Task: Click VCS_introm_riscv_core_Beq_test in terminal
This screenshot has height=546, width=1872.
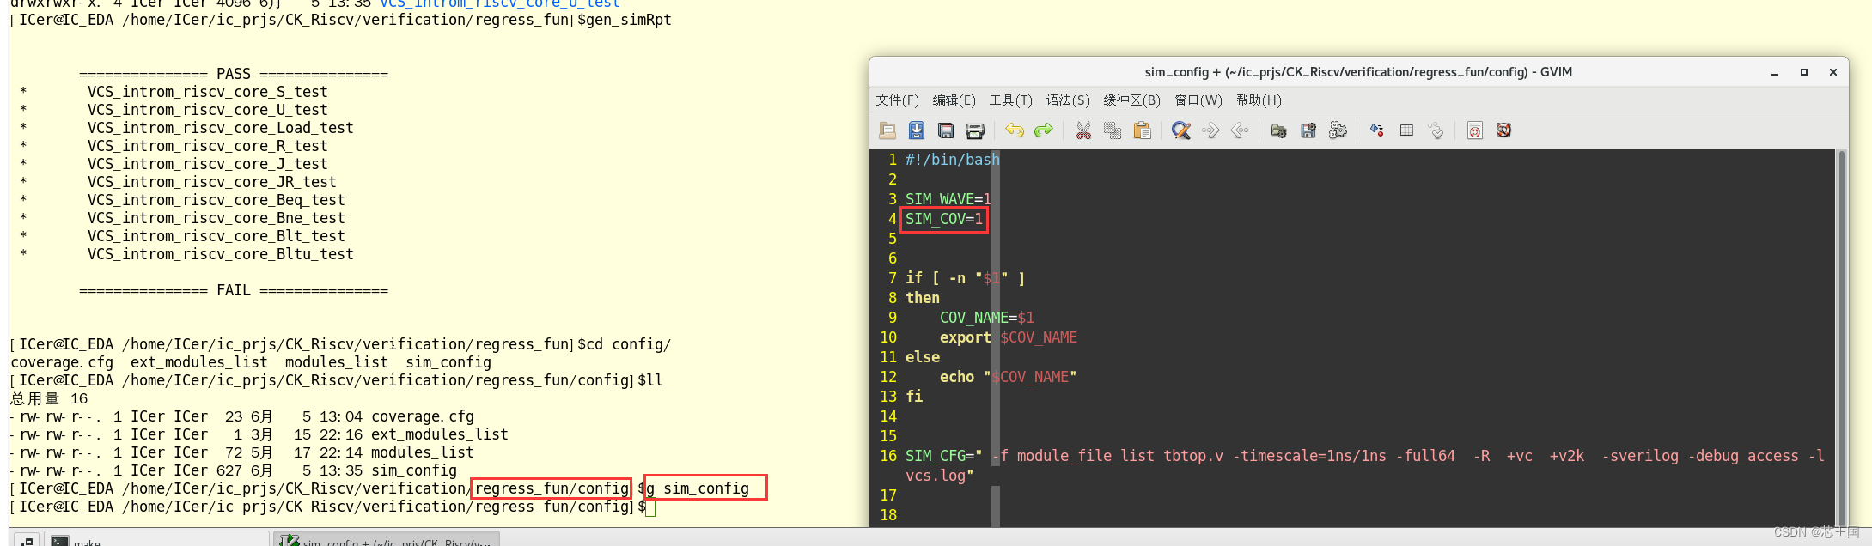Action: [216, 200]
